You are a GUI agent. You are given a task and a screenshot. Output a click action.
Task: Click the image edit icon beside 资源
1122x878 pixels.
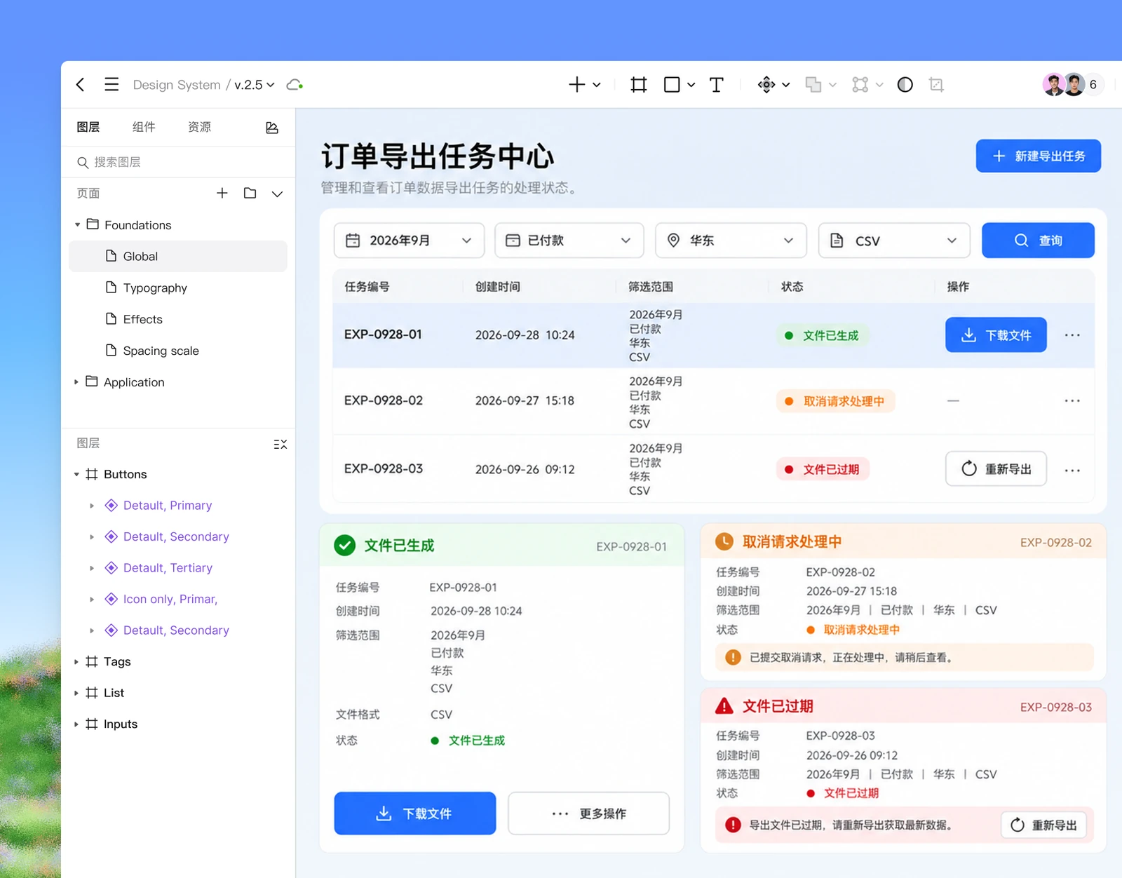pos(272,127)
